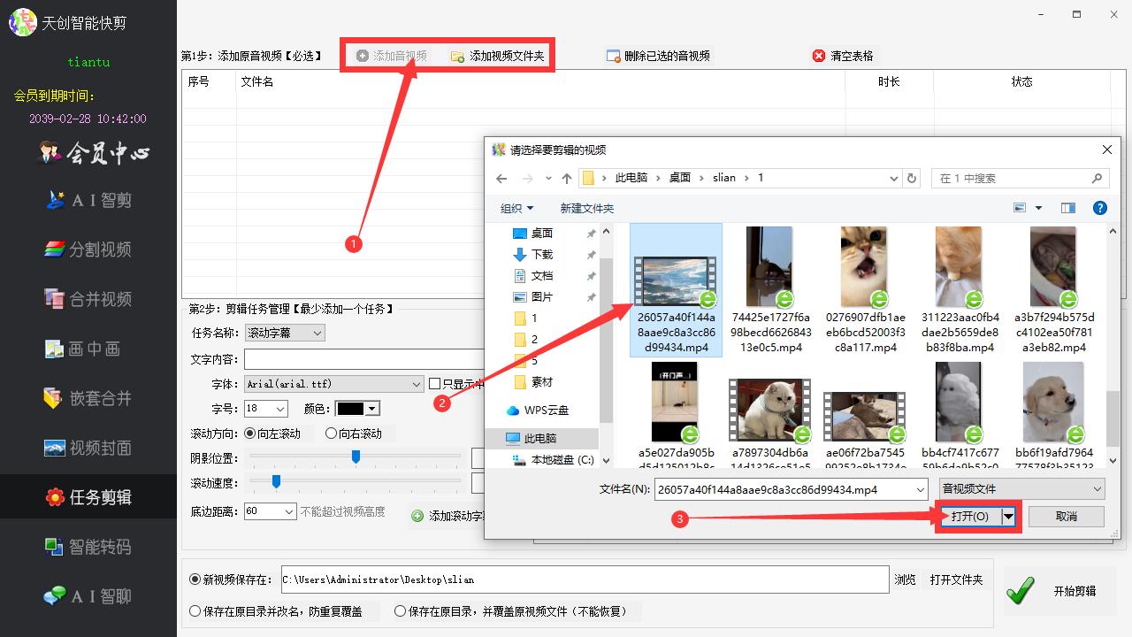Viewport: 1132px width, 637px height.
Task: Click the 打开(O) button
Action: (970, 516)
